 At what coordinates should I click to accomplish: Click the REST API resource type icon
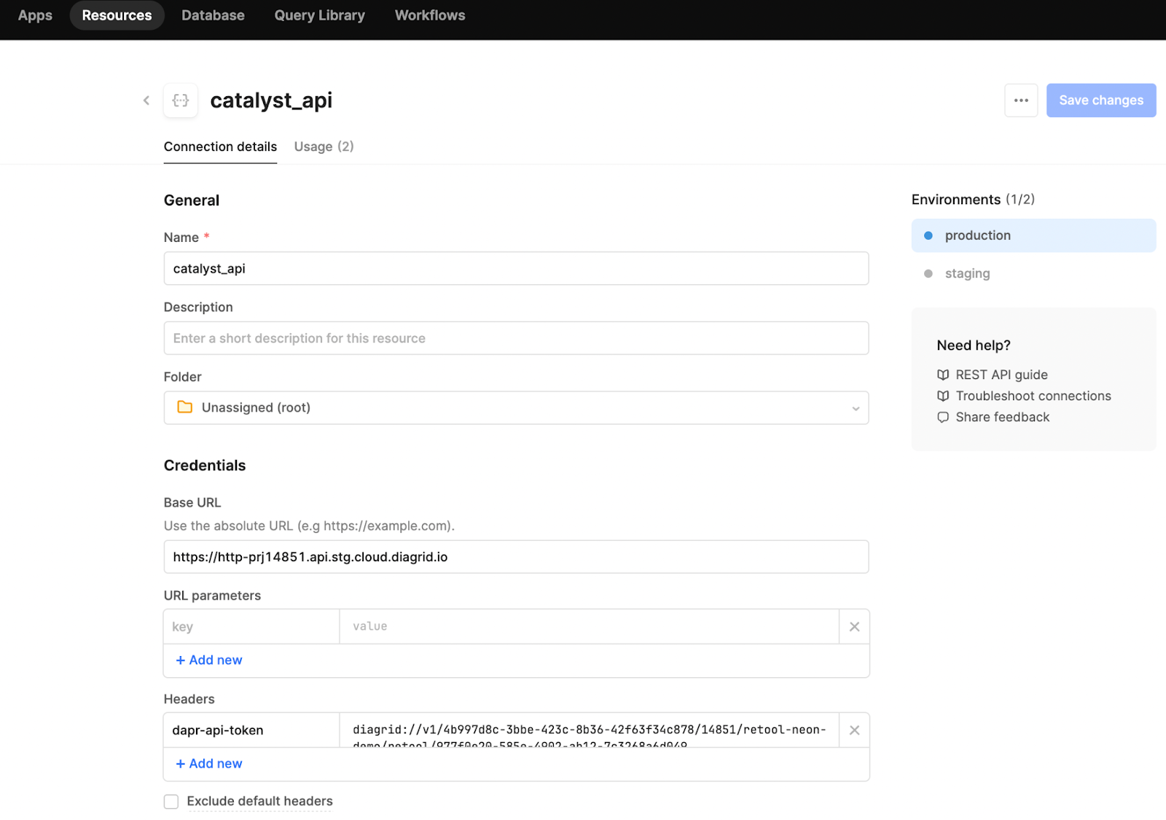pyautogui.click(x=181, y=101)
